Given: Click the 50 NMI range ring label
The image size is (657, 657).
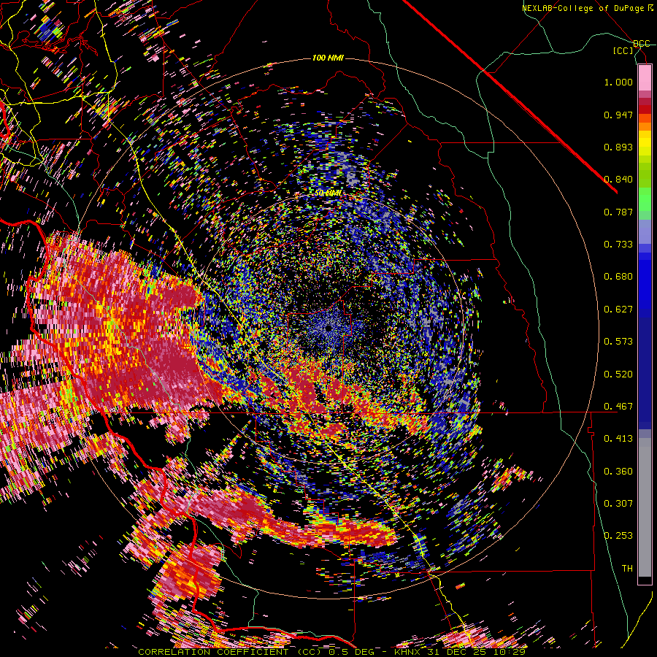Looking at the screenshot, I should (328, 193).
